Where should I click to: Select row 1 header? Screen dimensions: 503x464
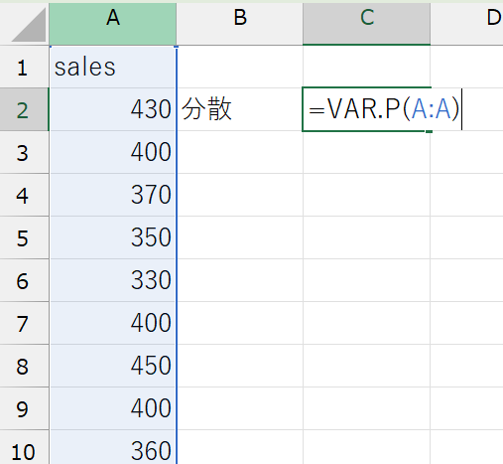tap(24, 67)
